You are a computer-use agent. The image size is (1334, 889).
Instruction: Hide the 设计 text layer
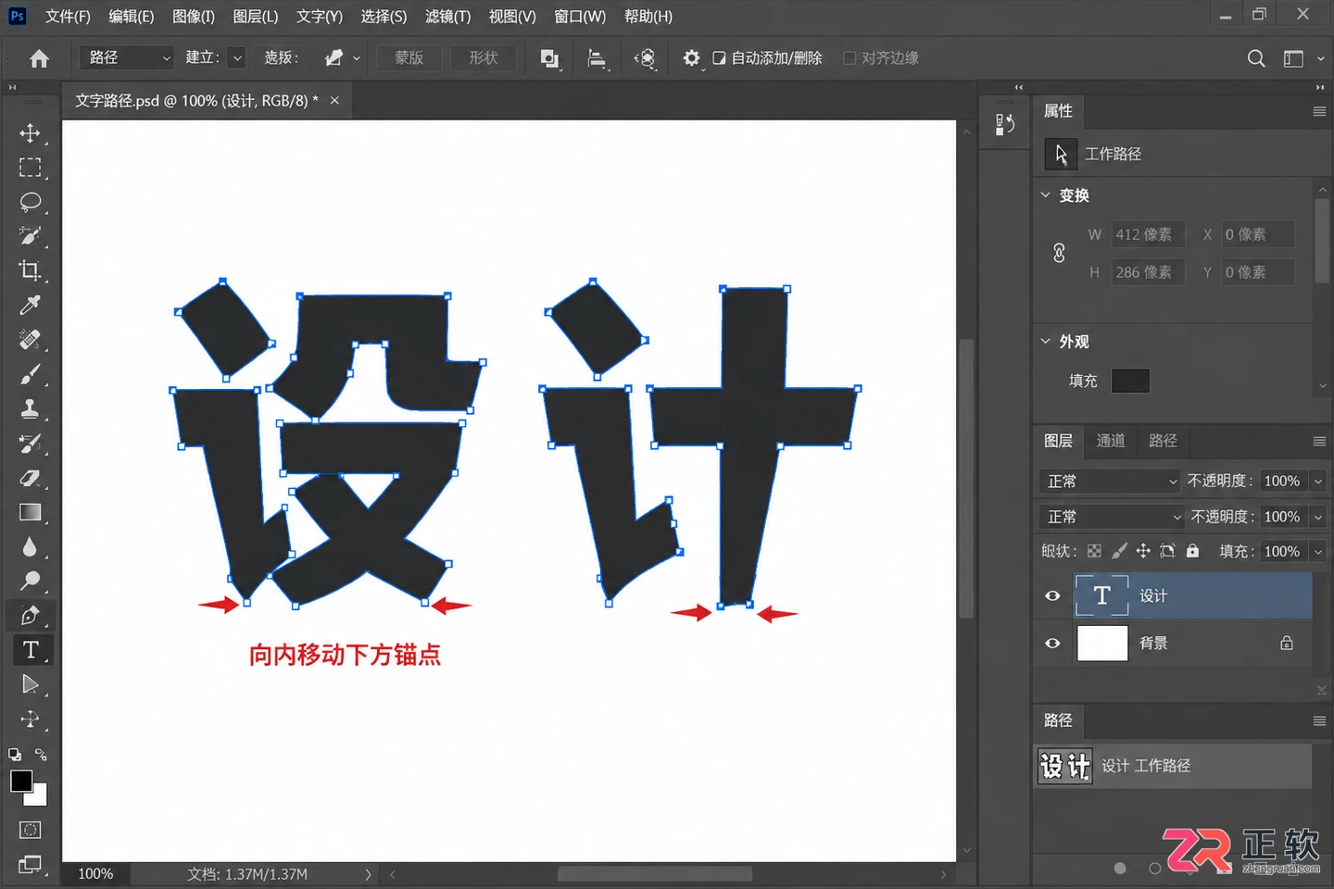(x=1052, y=595)
